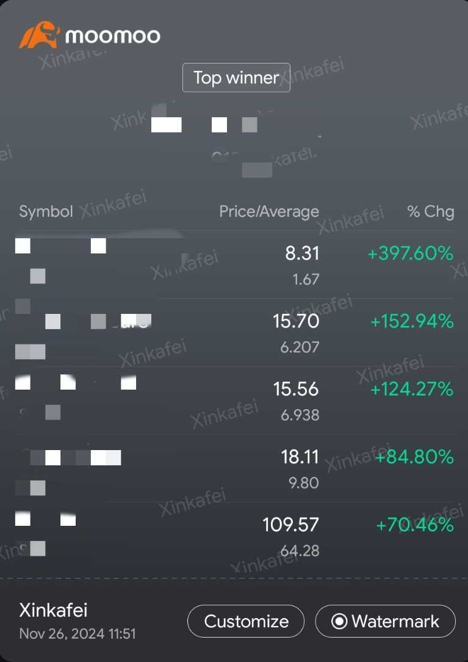Open the Customize button
The image size is (468, 662).
coord(246,621)
